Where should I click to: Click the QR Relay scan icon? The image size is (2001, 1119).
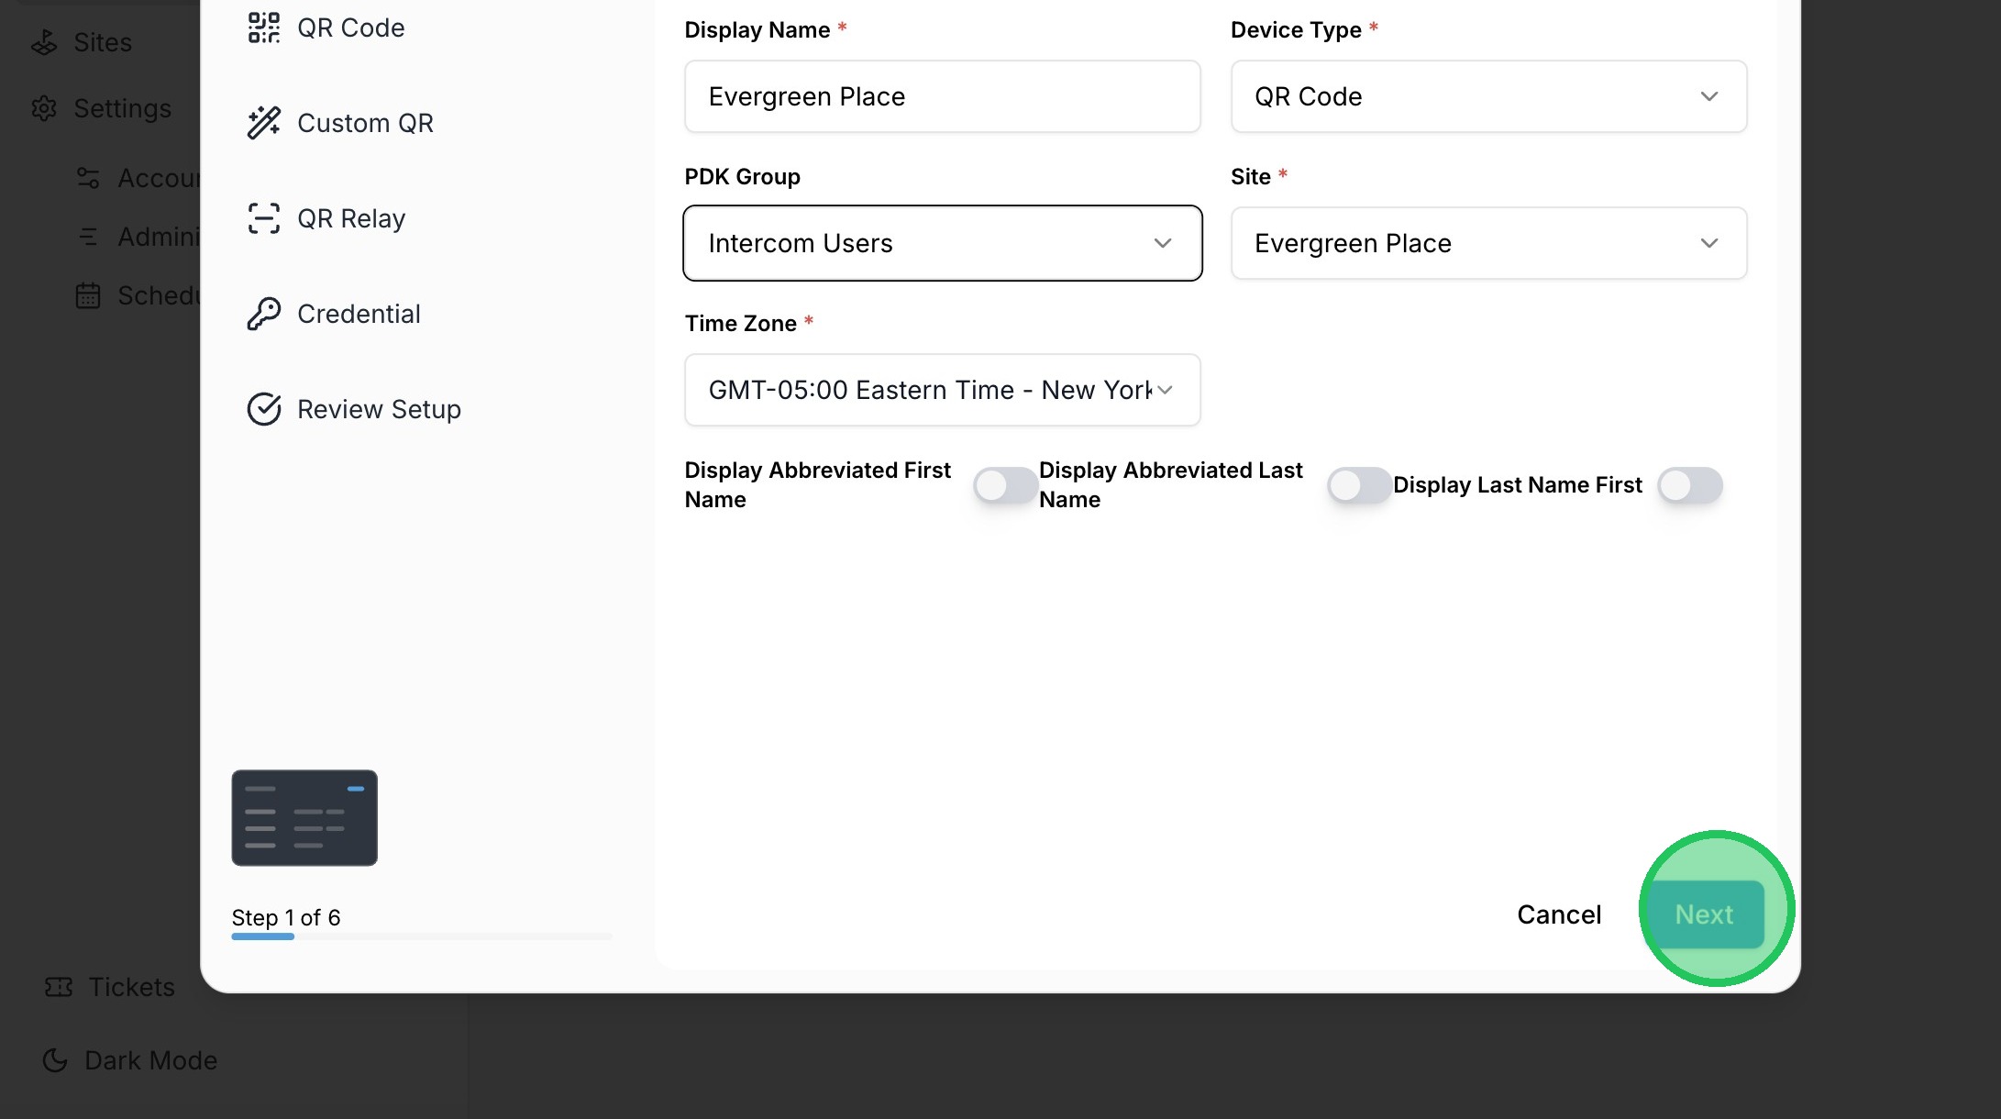263,218
